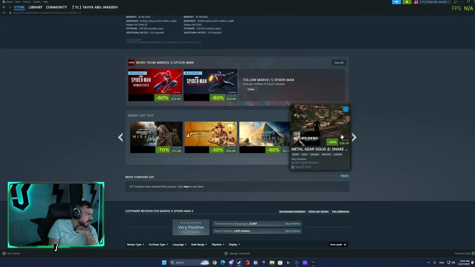Open the ENG language input indicator
The height and width of the screenshot is (267, 475).
pyautogui.click(x=442, y=263)
